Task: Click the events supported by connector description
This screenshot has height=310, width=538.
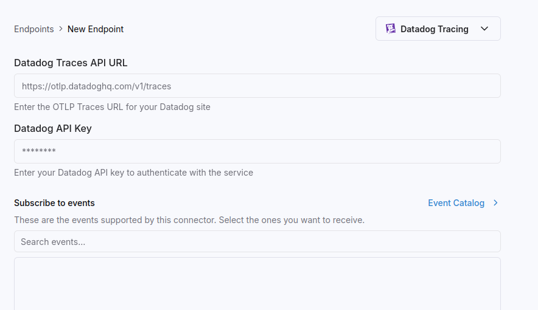Action: [189, 220]
